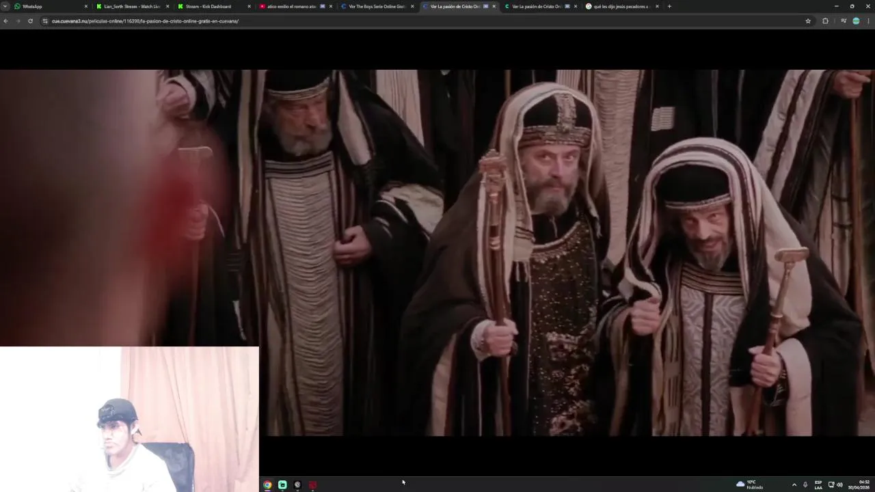Open the OBS Studio taskbar icon
The height and width of the screenshot is (492, 875).
pyautogui.click(x=297, y=484)
